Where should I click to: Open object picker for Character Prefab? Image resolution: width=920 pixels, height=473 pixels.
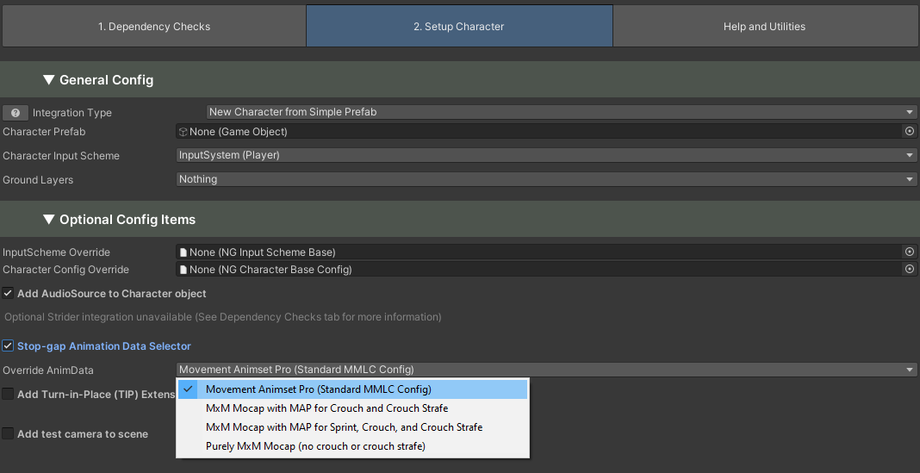910,132
